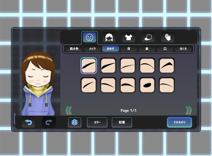Choose the thick peaked eyebrow, last in top row
Viewport: 212px width, 156px height.
coord(167,66)
